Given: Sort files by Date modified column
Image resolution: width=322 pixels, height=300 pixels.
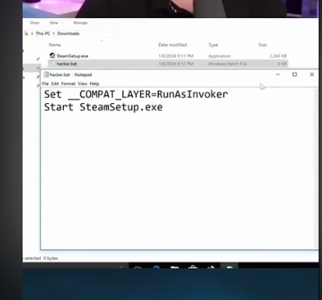Looking at the screenshot, I should pyautogui.click(x=172, y=45).
